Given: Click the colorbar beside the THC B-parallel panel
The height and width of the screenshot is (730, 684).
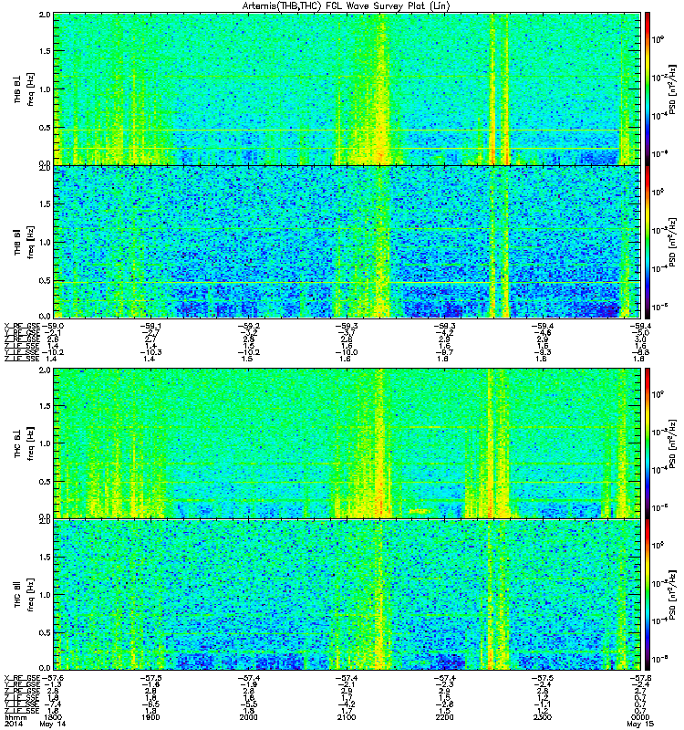Looking at the screenshot, I should [648, 594].
